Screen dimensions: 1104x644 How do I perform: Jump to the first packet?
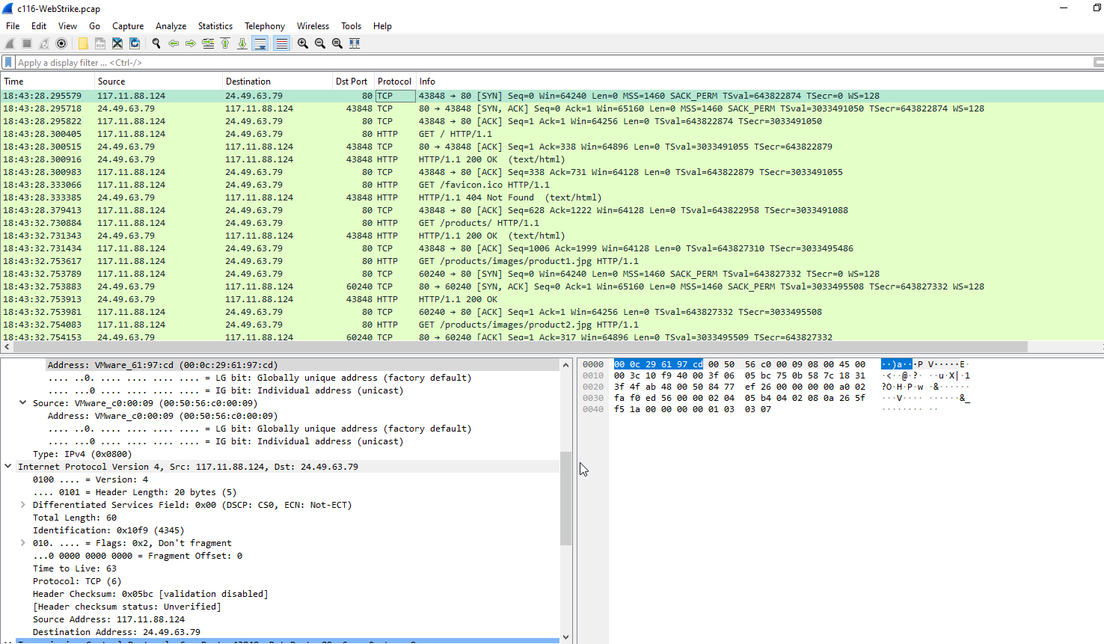tap(225, 43)
